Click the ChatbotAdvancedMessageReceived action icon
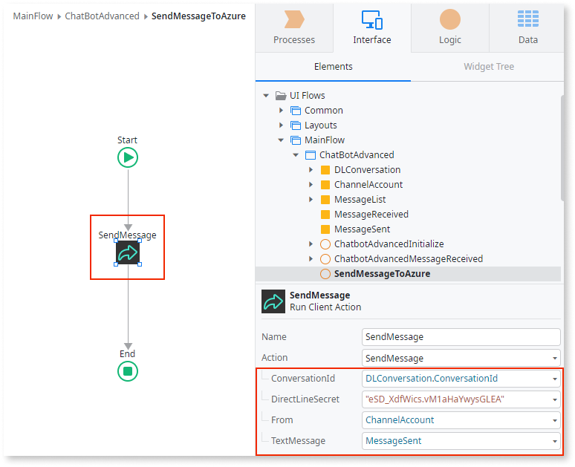Screen dimensions: 575x467 pos(325,259)
